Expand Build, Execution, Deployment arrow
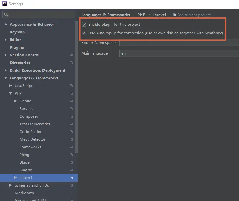The height and width of the screenshot is (201, 239). tap(6, 70)
